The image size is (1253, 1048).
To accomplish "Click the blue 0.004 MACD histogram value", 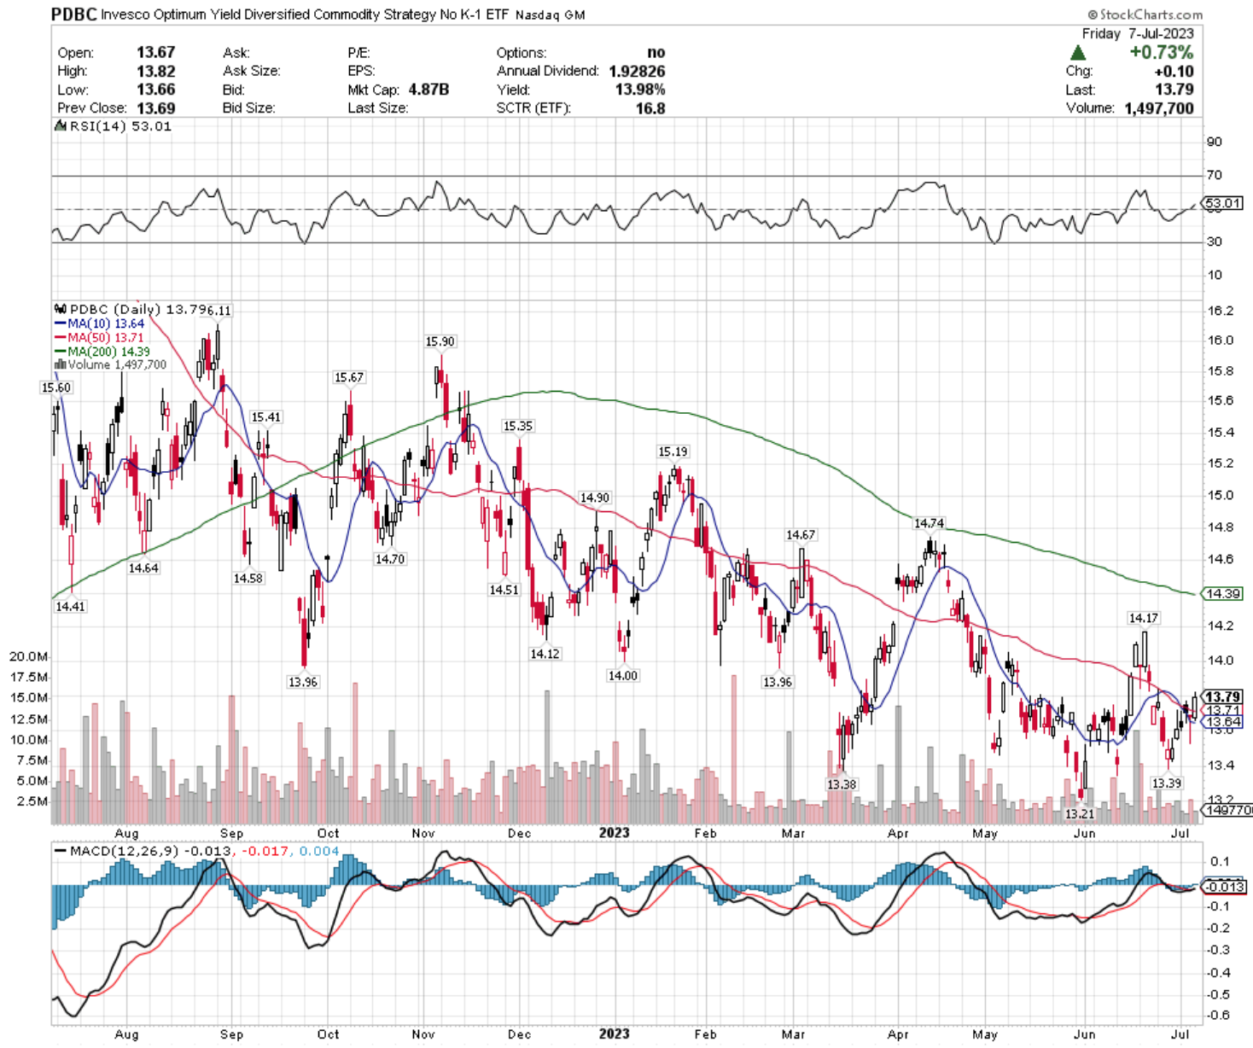I will click(x=319, y=851).
